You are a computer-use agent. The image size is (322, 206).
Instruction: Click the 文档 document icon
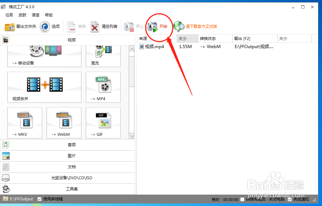coord(6,167)
